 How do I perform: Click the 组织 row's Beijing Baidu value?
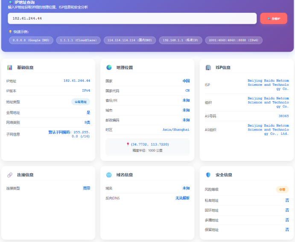[x=268, y=102]
